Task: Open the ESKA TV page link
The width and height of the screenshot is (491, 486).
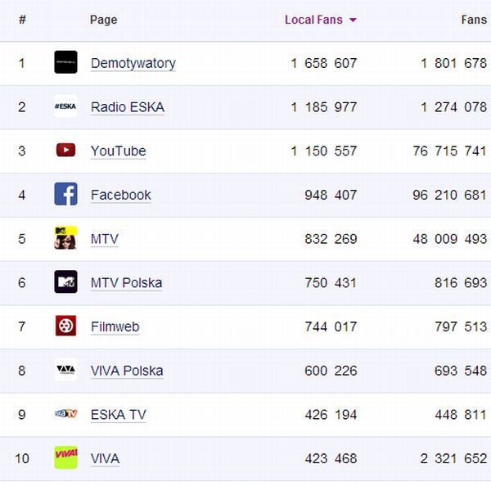Action: pos(118,415)
